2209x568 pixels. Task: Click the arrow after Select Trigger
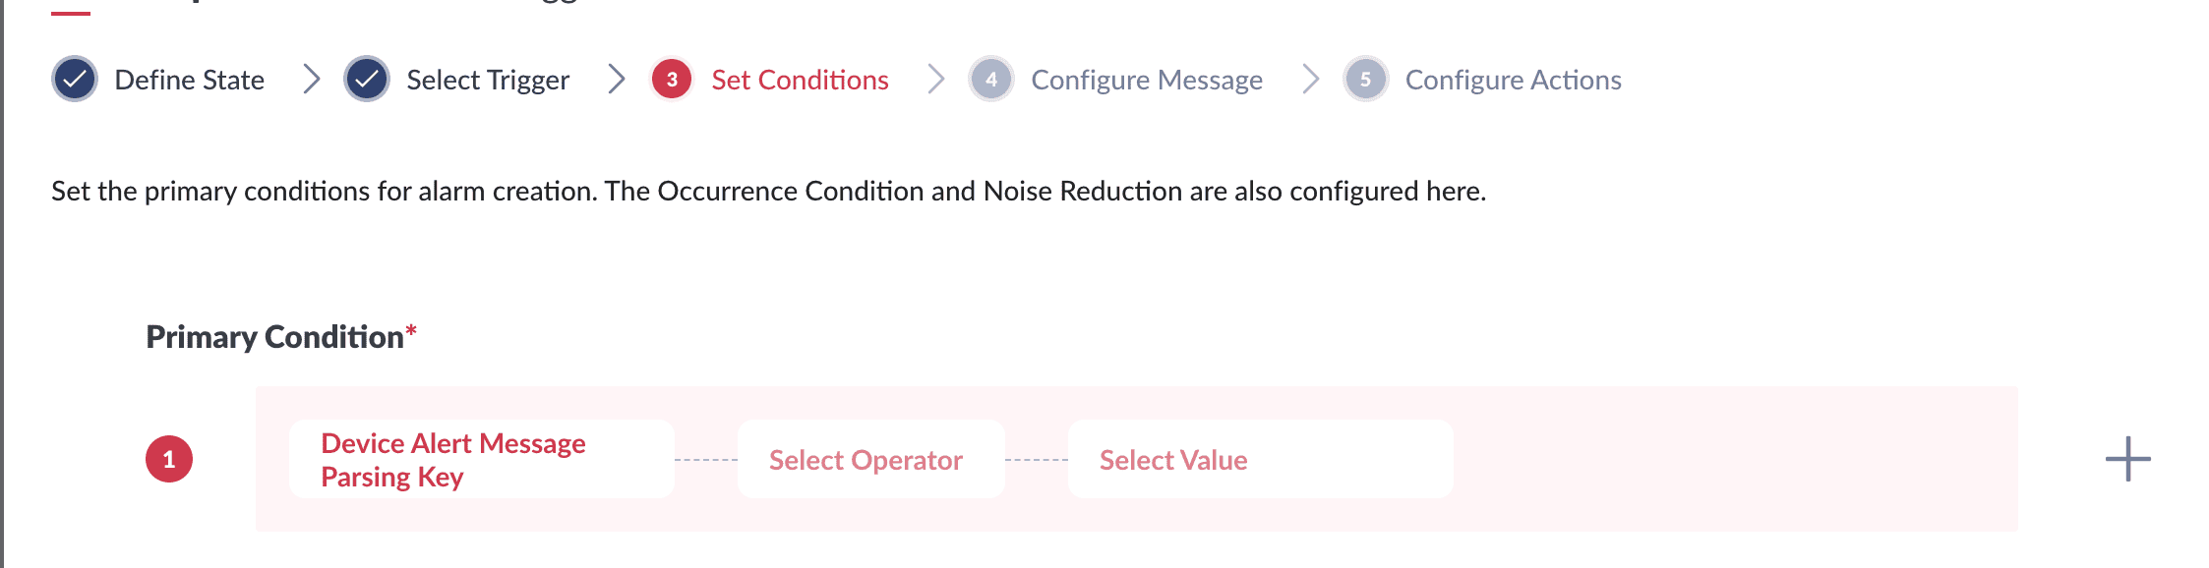click(617, 80)
